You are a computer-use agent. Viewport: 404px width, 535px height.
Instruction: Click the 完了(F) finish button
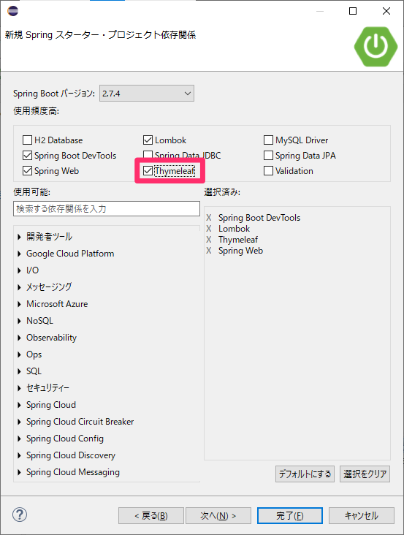[x=290, y=515]
